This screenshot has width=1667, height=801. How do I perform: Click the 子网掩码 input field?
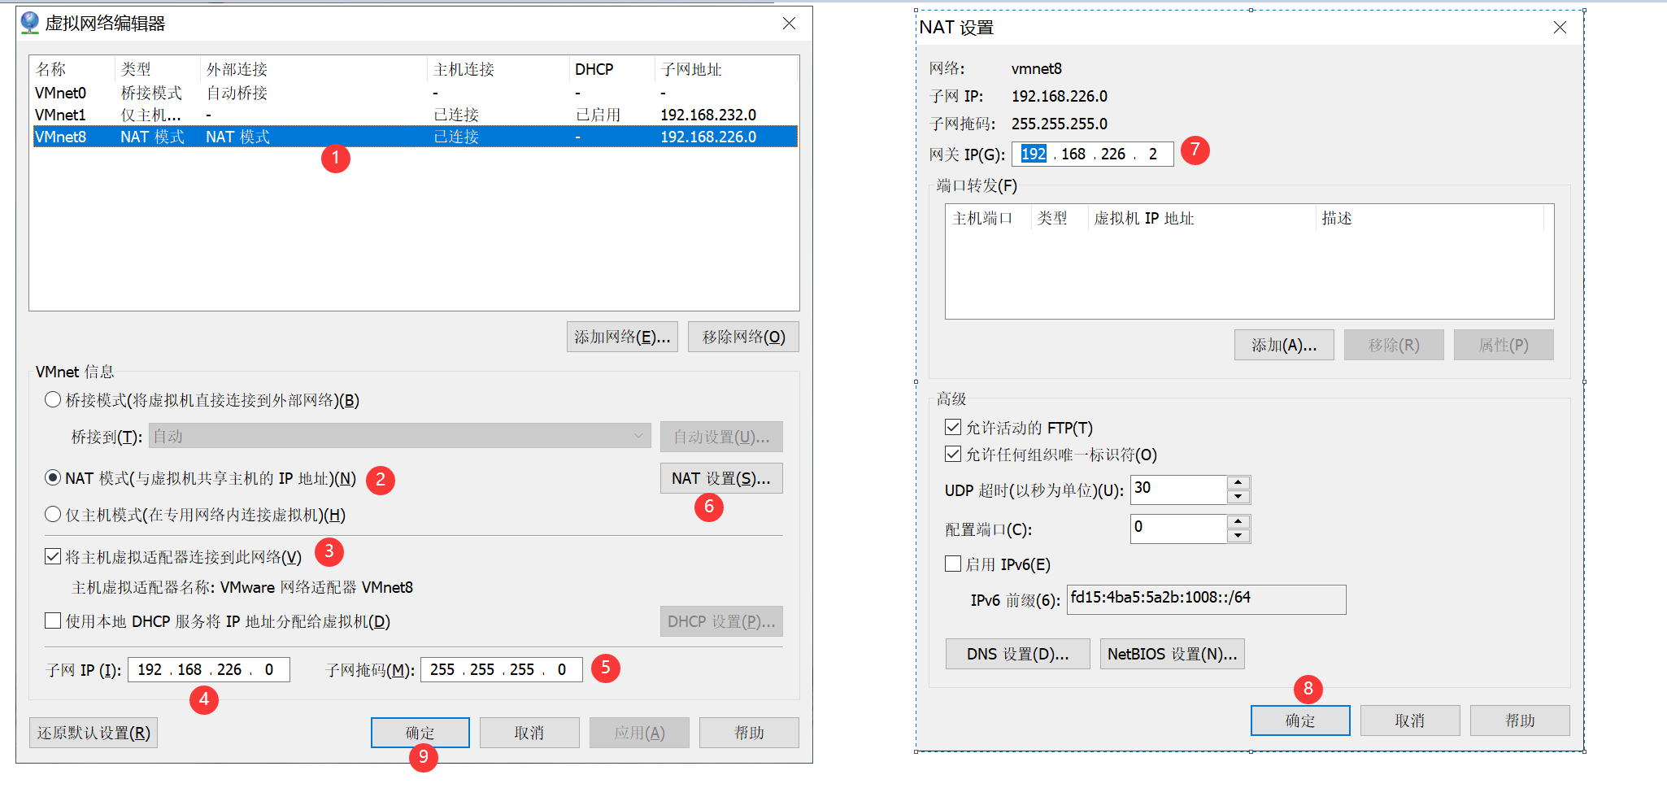[502, 669]
